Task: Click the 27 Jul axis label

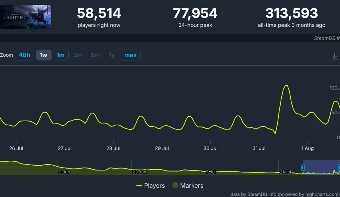Action: point(65,148)
